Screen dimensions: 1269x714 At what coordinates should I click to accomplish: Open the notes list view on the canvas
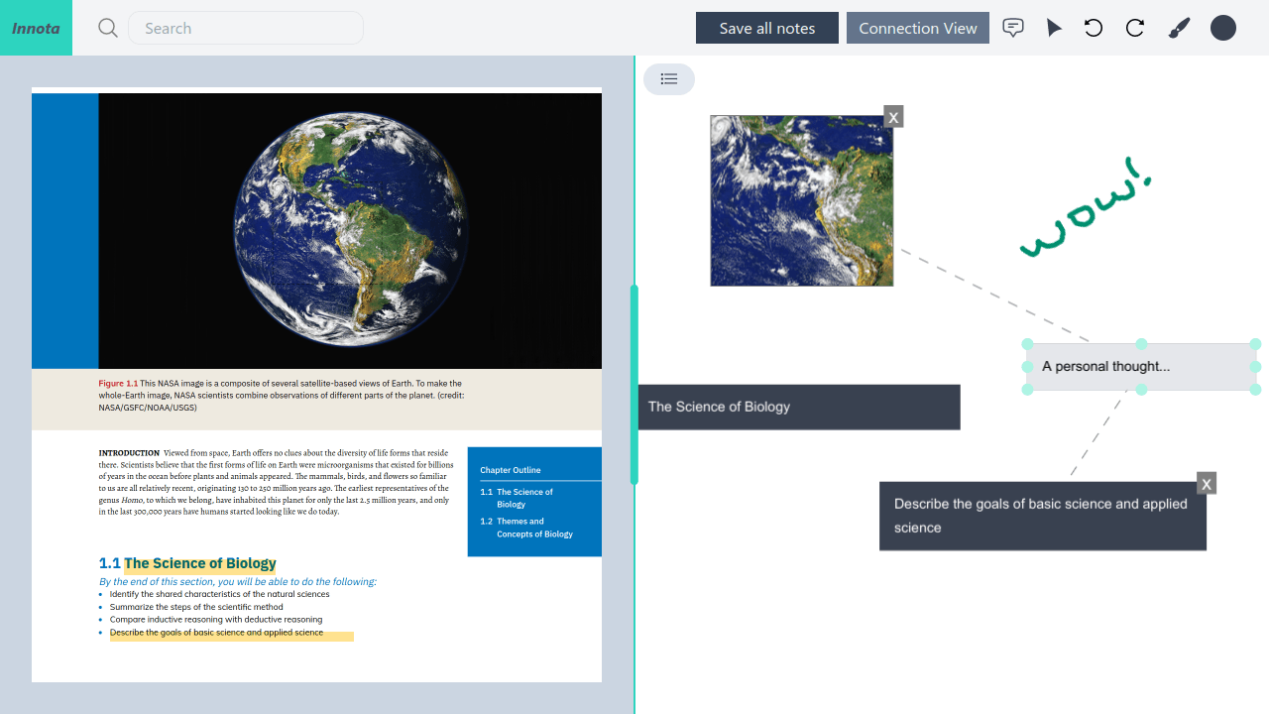[668, 78]
